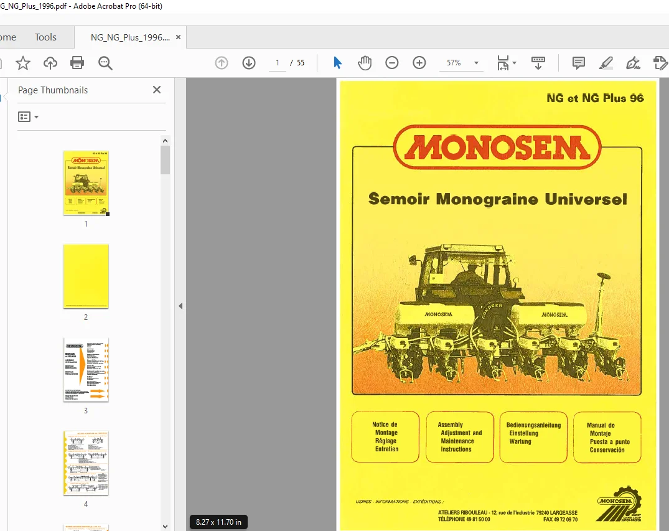The image size is (669, 531).
Task: Click the page 1 number label under thumbnail
Action: coord(86,223)
